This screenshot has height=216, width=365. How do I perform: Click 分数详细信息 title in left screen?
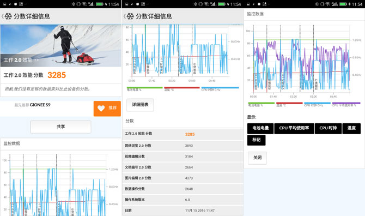[x=32, y=16]
